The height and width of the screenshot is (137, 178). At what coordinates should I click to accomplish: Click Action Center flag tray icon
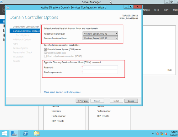click(x=157, y=133)
